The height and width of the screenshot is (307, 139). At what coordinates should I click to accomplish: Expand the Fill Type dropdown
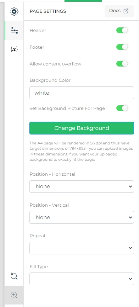(x=82, y=279)
